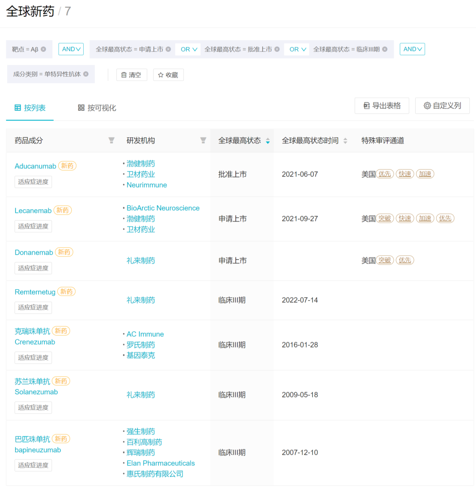Open 卫材药业 link in Lecanemab row

coord(141,230)
